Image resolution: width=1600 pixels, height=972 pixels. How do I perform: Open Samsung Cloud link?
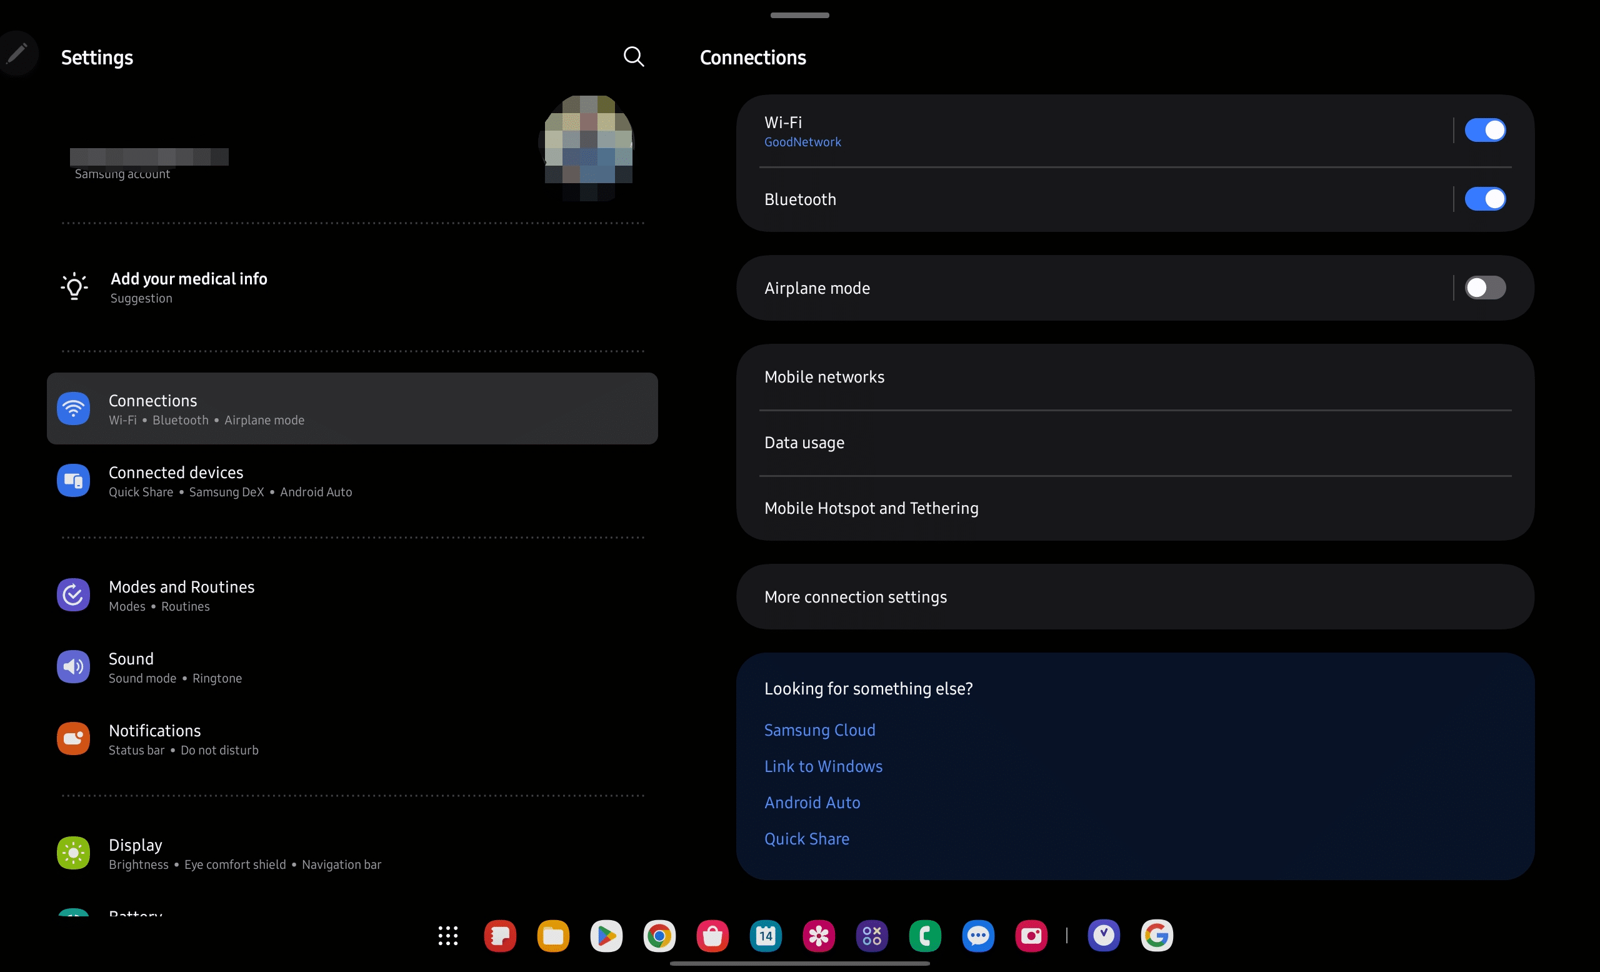click(818, 728)
